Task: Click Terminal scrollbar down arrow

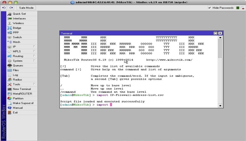Action: tap(220, 106)
